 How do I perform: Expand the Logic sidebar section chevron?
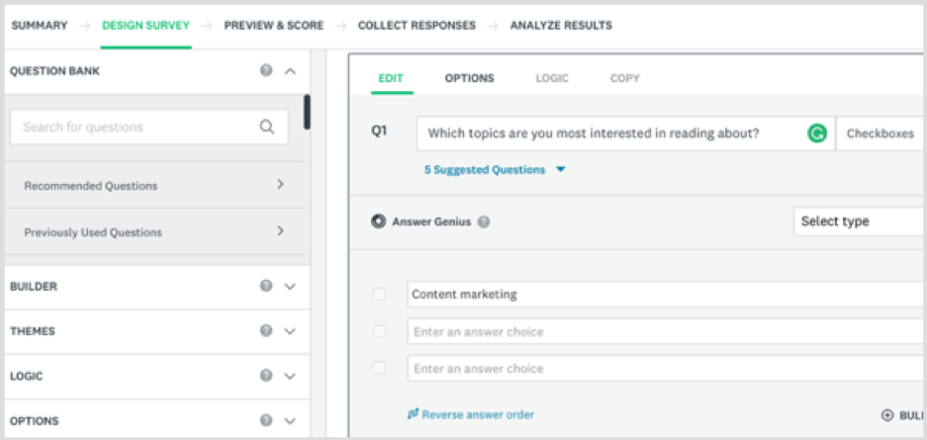point(290,376)
